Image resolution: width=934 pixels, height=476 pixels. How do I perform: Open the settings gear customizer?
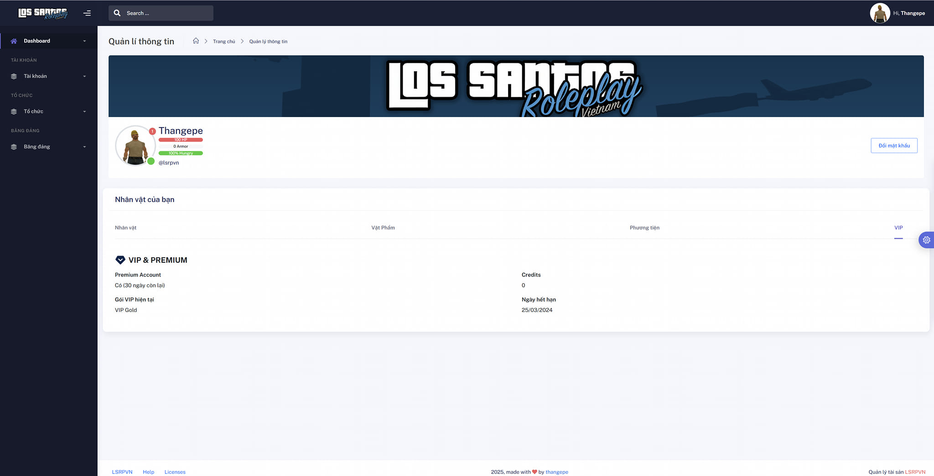926,240
